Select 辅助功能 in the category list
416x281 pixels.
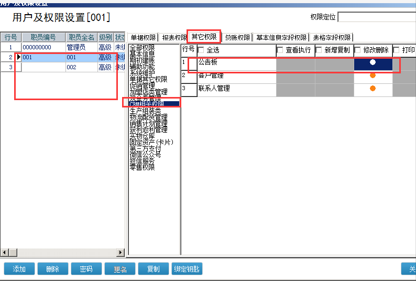coord(142,67)
